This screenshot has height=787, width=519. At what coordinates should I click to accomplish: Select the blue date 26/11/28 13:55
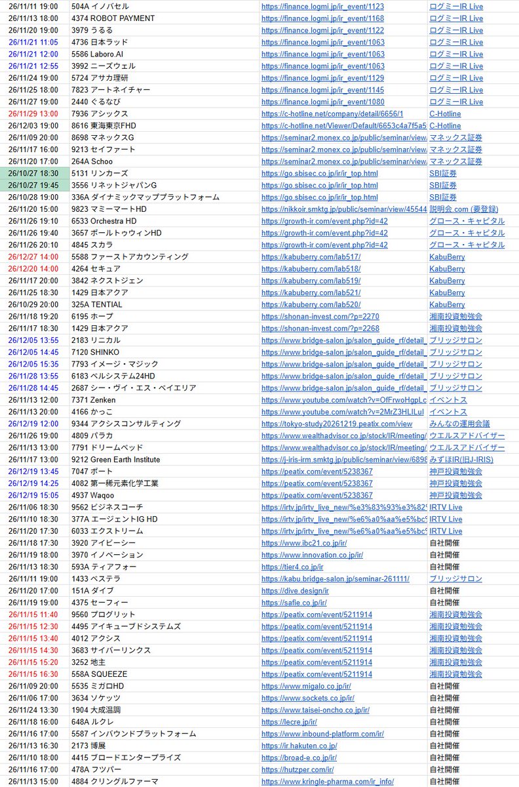click(x=33, y=376)
